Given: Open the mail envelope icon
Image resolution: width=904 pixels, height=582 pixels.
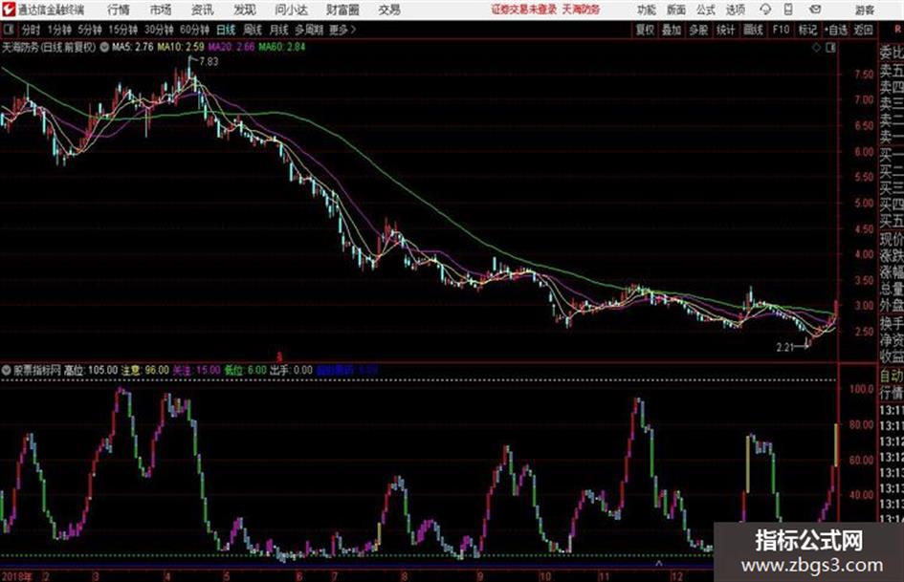Looking at the screenshot, I should tap(815, 10).
